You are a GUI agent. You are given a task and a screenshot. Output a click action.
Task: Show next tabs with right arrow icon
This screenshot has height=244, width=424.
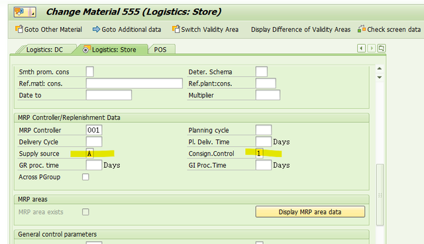(x=372, y=48)
